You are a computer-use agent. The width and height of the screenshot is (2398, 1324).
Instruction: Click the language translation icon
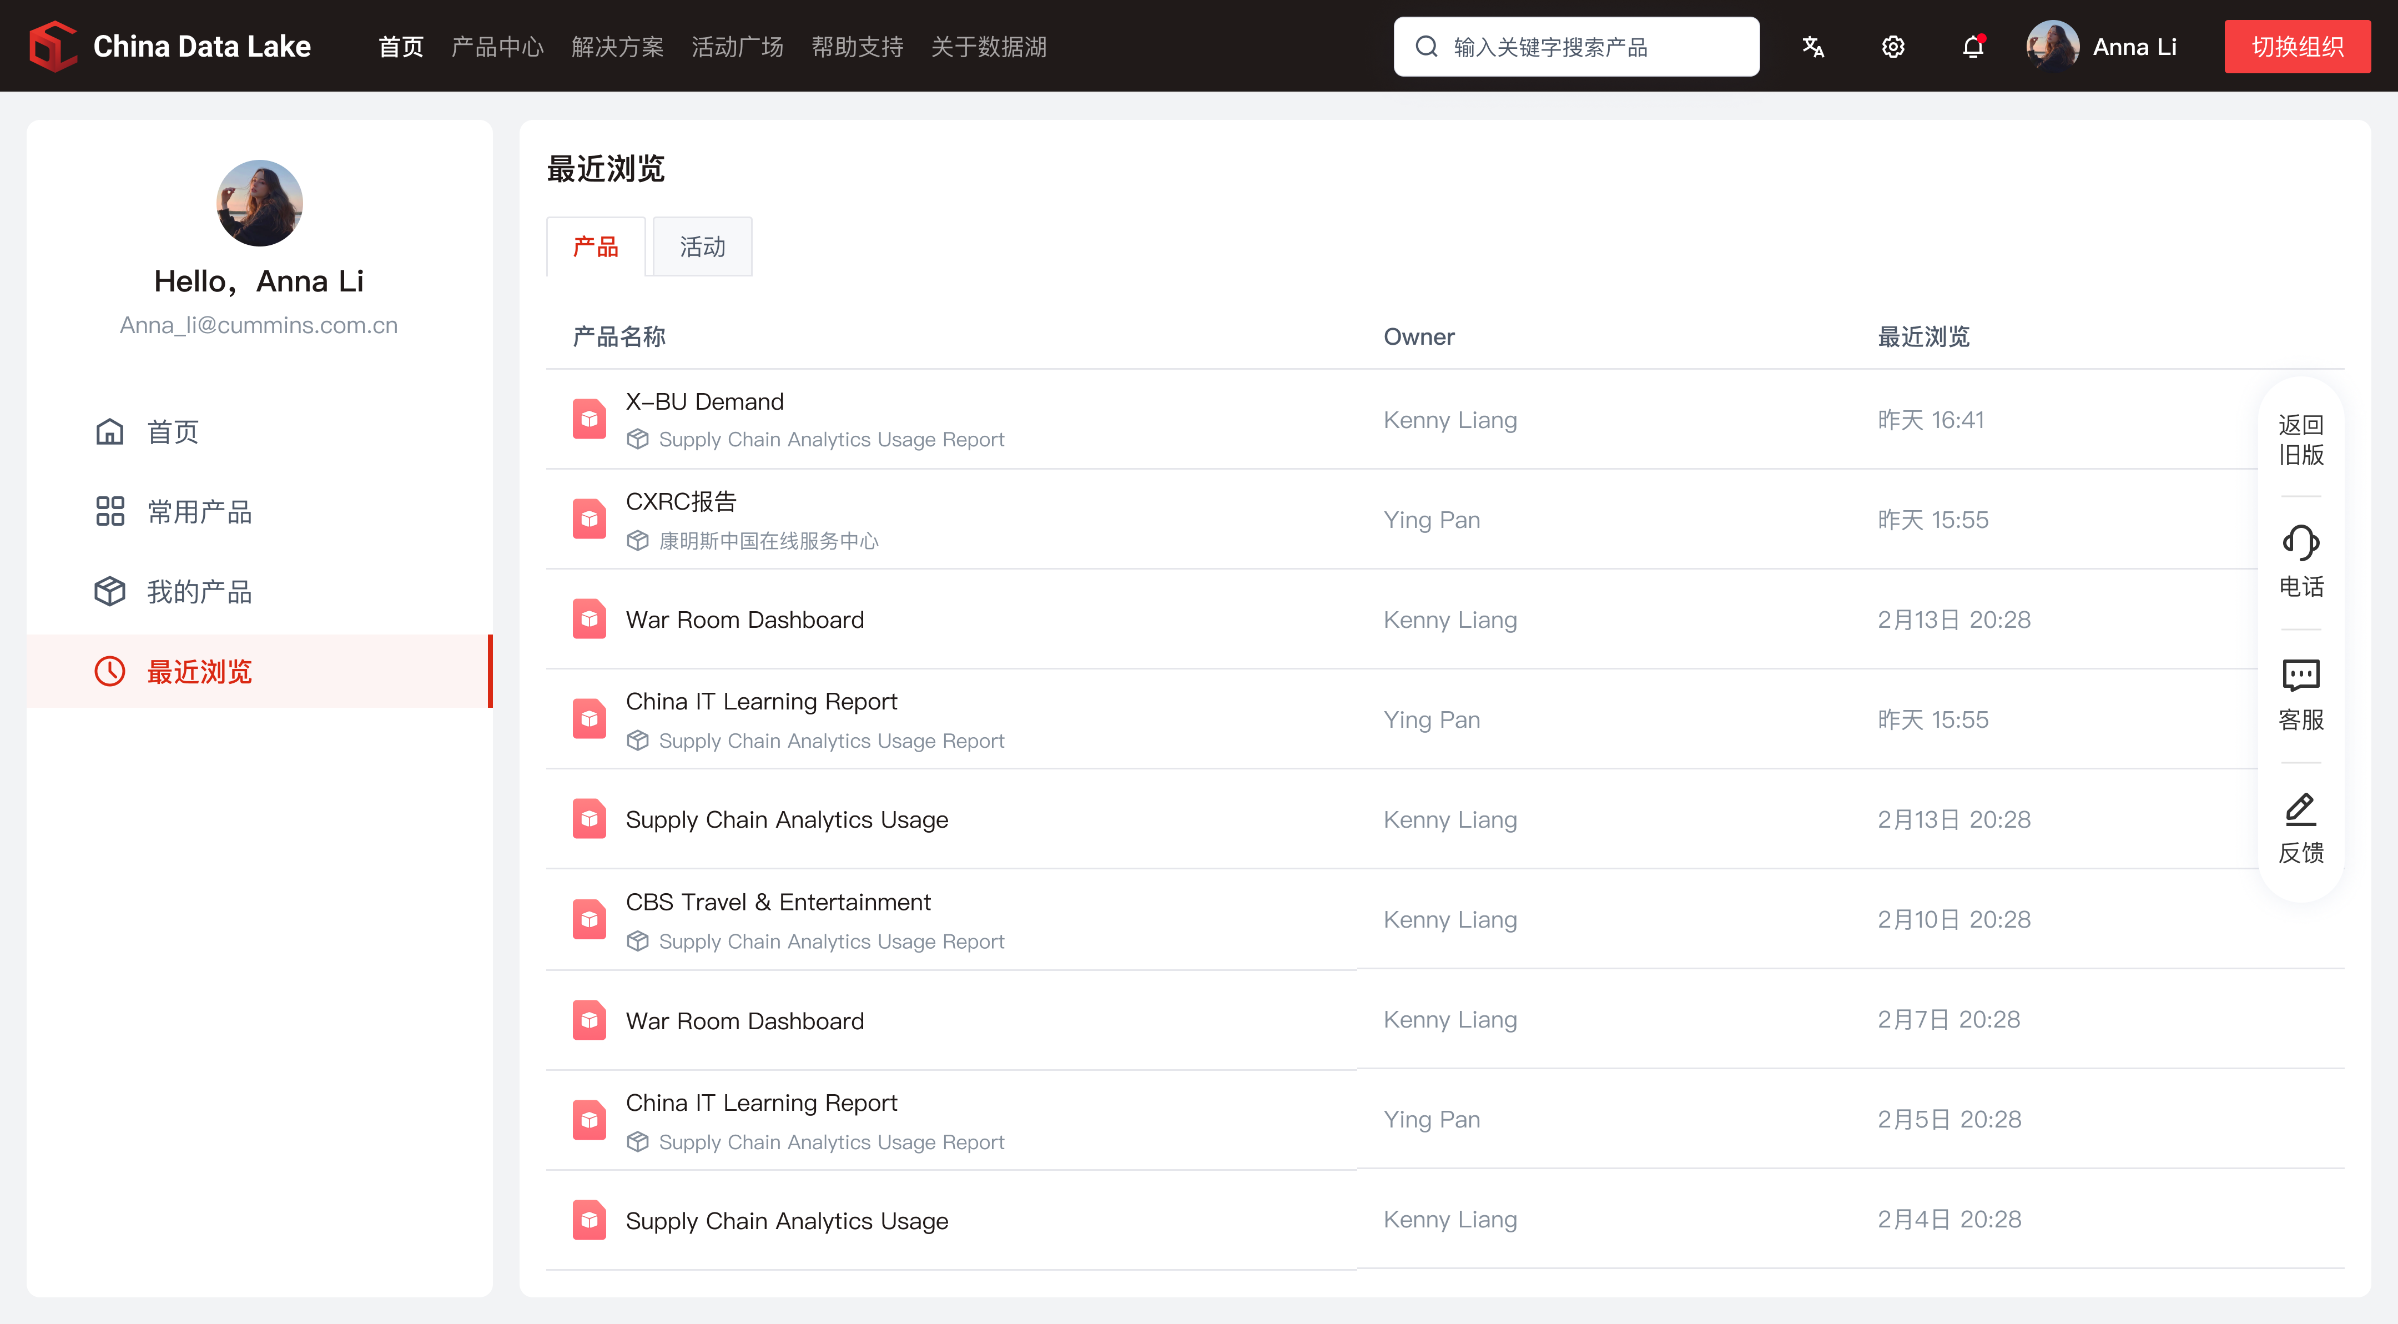(1812, 47)
